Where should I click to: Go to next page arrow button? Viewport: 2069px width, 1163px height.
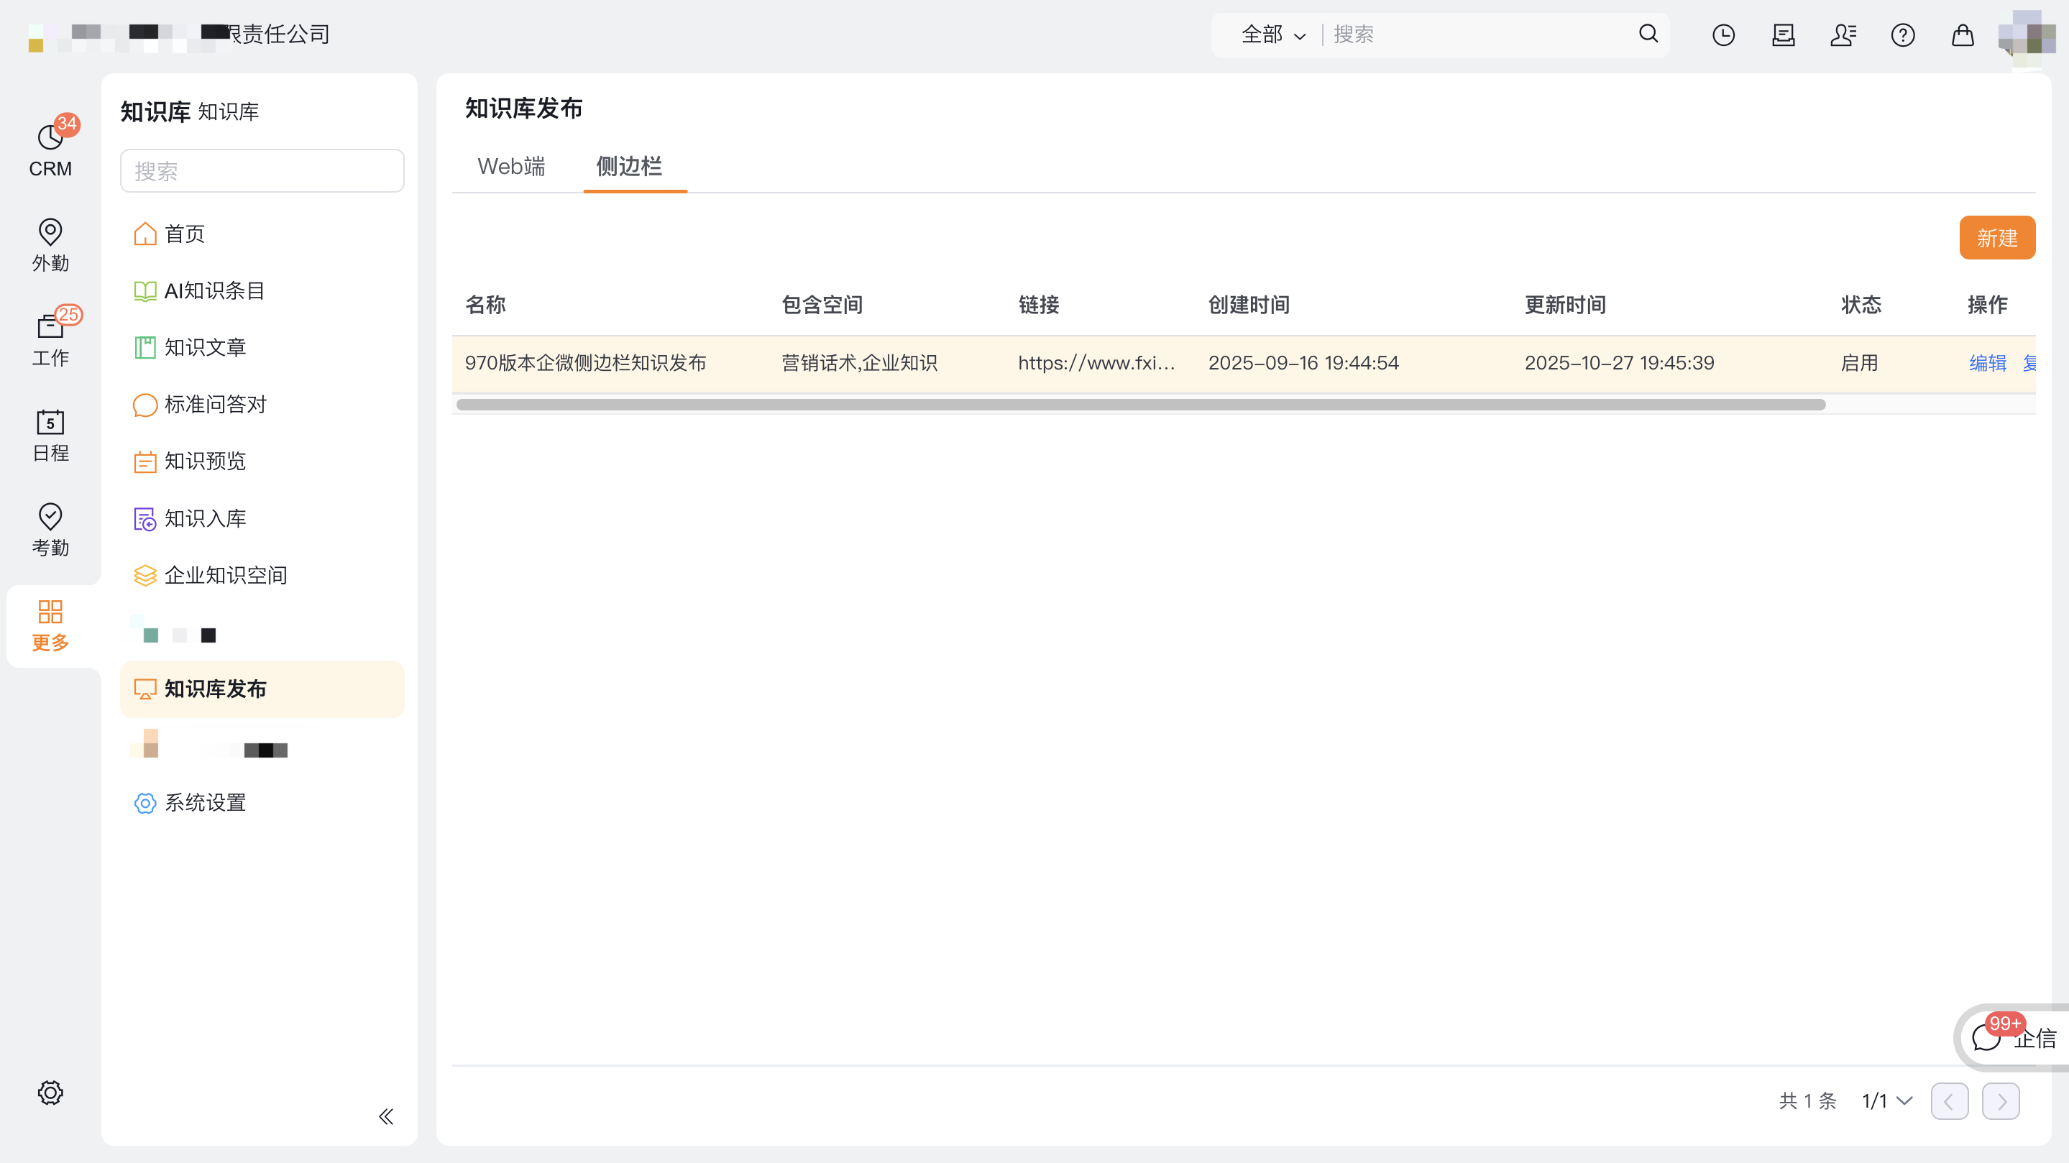[2000, 1100]
